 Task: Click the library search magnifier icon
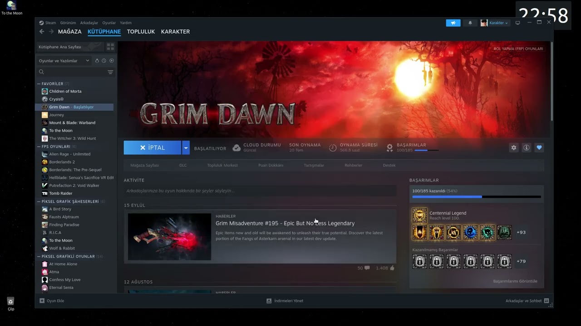point(41,72)
